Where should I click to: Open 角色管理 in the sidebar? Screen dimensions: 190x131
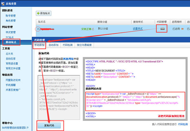coord(11,21)
